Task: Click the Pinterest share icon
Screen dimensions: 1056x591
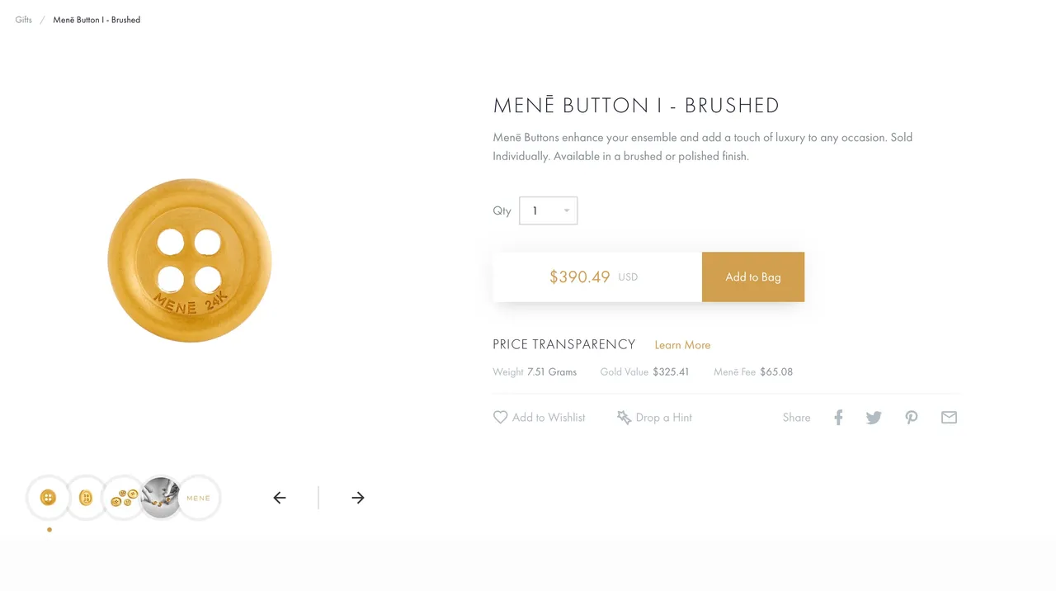Action: 911,418
